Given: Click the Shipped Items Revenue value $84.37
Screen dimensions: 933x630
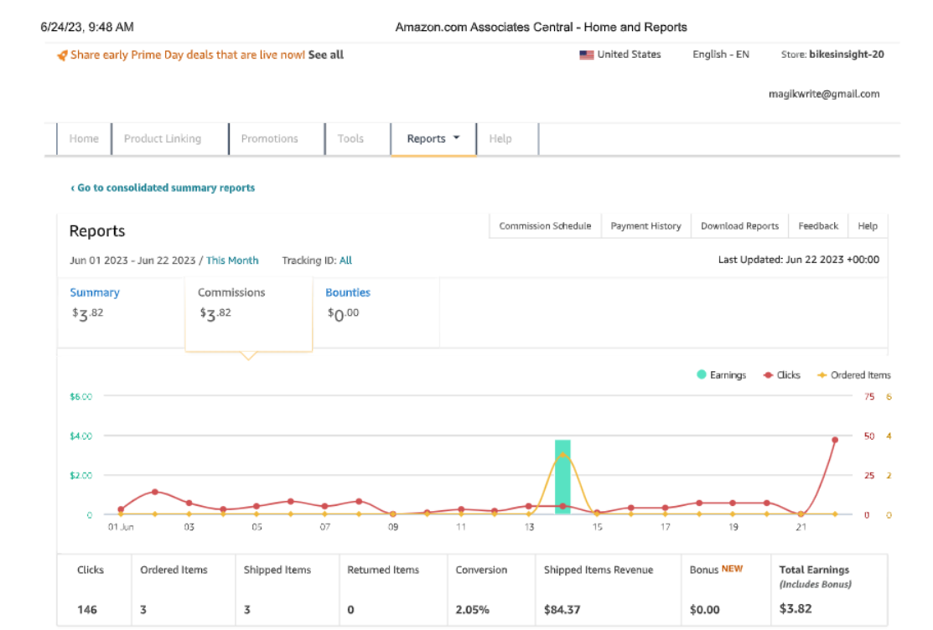Looking at the screenshot, I should (x=562, y=610).
